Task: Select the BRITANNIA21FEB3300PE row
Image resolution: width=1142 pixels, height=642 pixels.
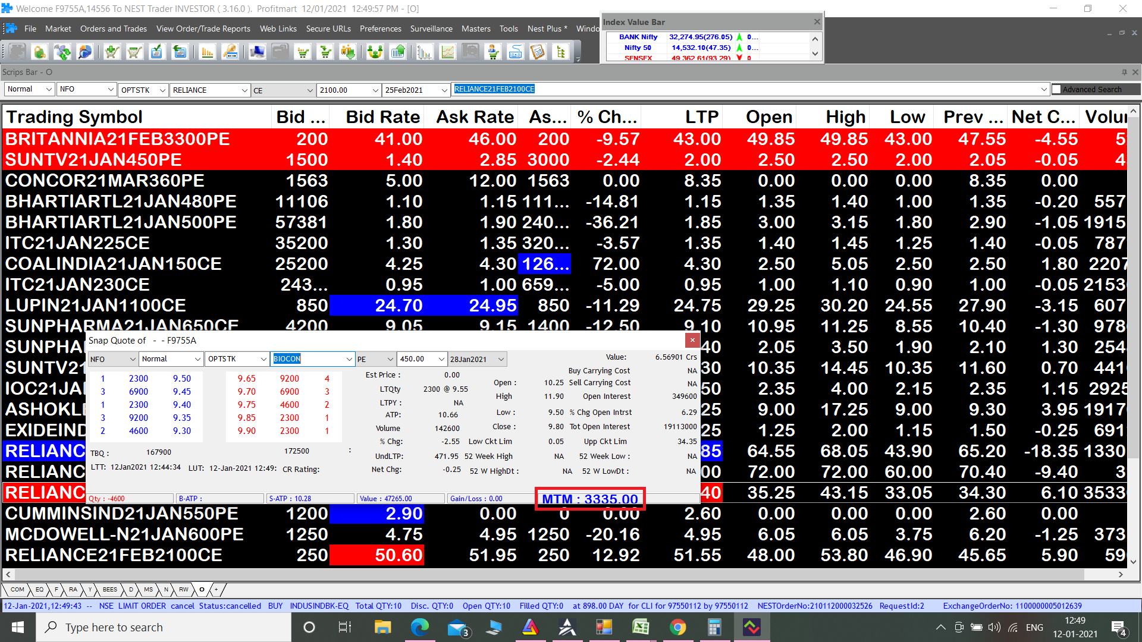Action: pyautogui.click(x=565, y=139)
